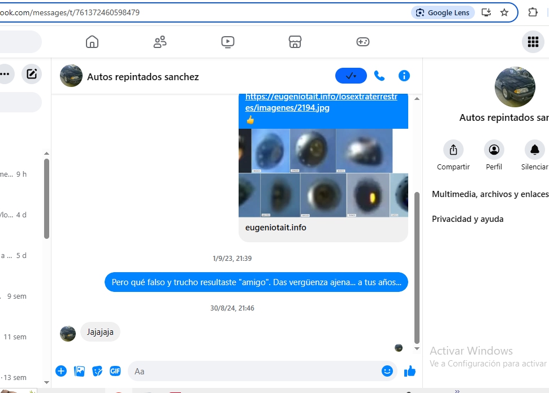Send a thumbs up like
The height and width of the screenshot is (393, 549).
point(410,371)
